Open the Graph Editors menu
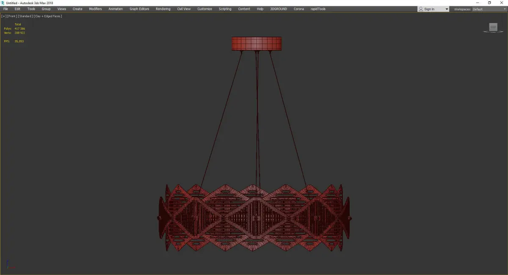 click(139, 9)
